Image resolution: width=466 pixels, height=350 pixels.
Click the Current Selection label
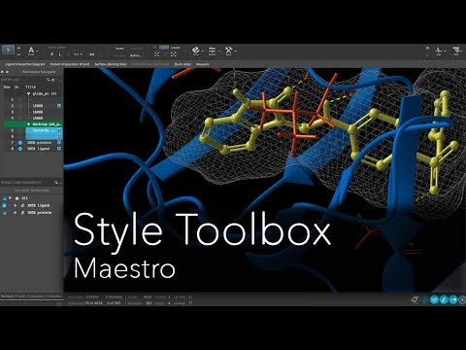32,191
